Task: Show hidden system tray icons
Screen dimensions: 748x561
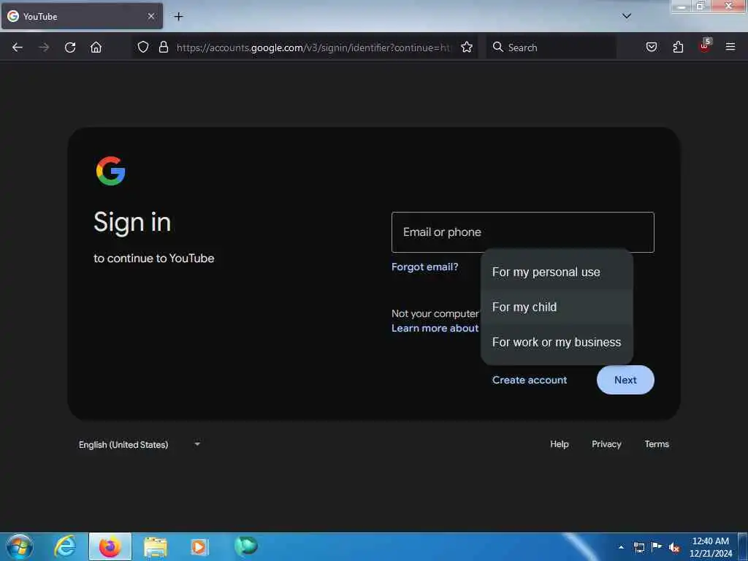Action: 621,547
